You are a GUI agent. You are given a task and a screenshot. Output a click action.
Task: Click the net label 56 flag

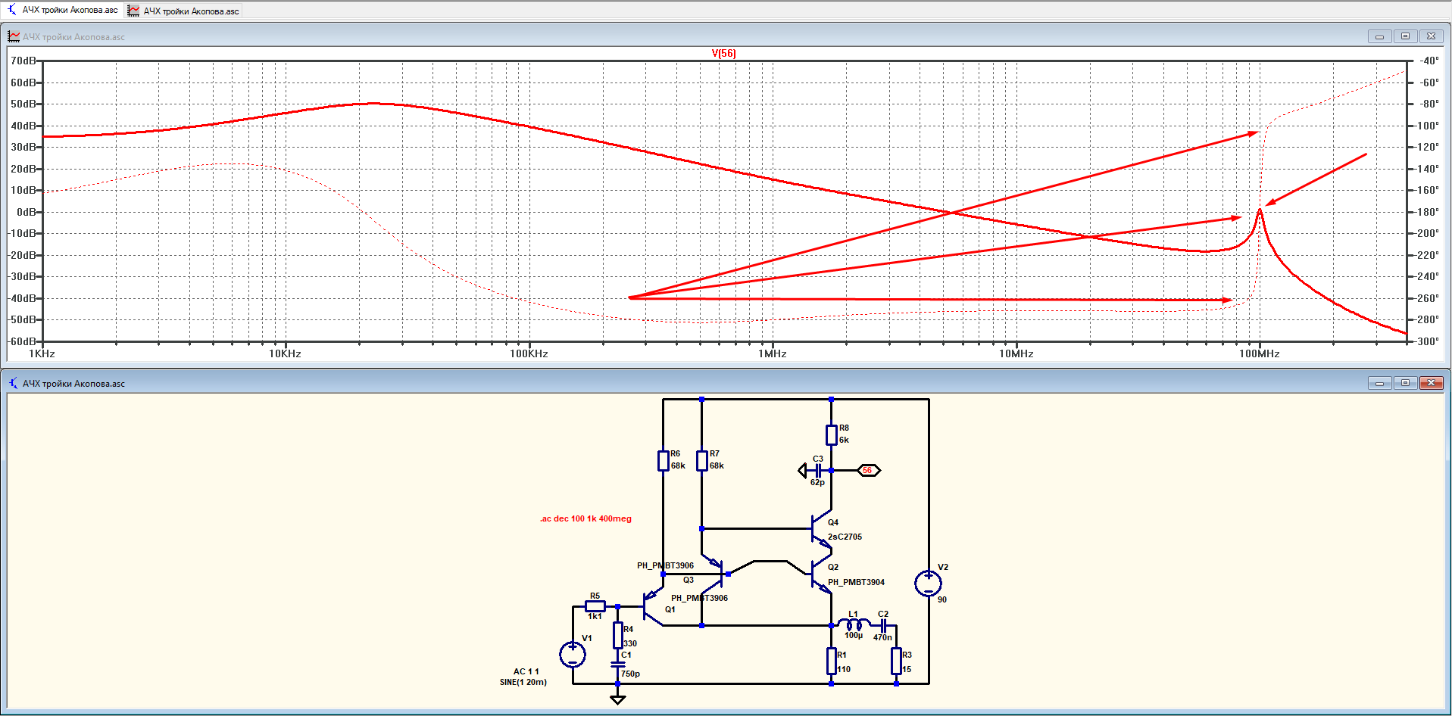click(x=868, y=471)
